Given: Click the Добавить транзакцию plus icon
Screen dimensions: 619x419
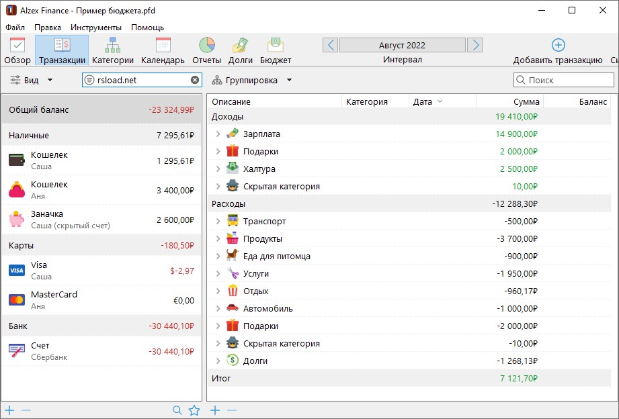Looking at the screenshot, I should click(558, 44).
